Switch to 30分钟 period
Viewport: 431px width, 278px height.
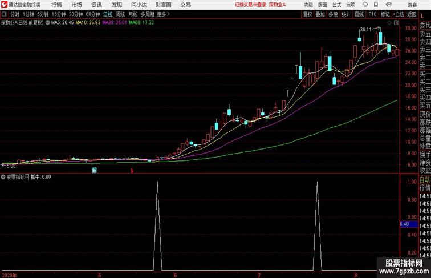76,14
